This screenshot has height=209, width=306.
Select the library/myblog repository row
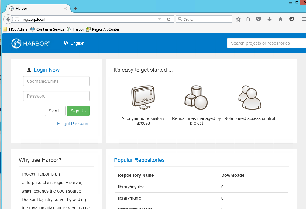[201, 187]
